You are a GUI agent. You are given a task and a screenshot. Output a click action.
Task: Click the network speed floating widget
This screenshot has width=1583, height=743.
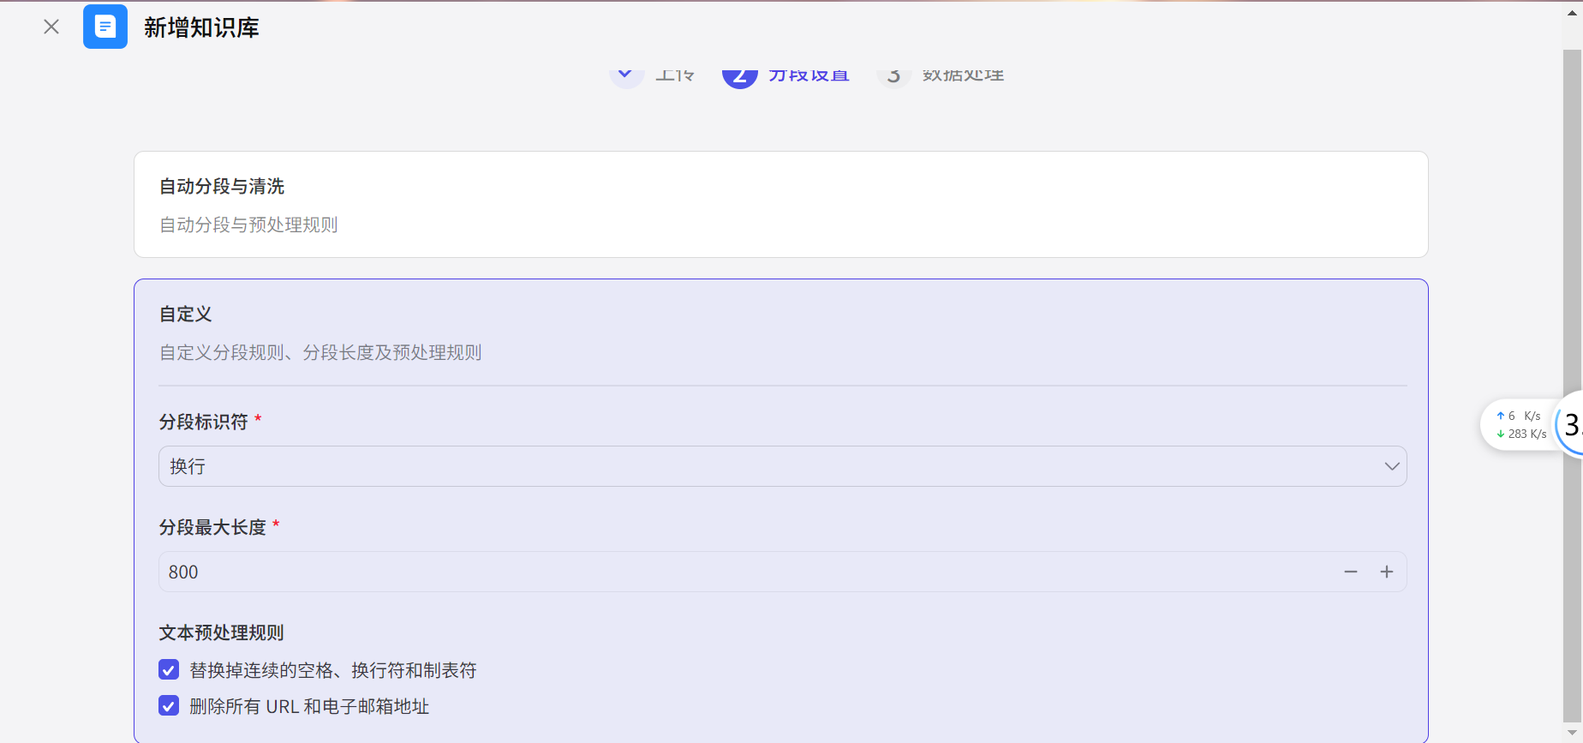point(1520,425)
